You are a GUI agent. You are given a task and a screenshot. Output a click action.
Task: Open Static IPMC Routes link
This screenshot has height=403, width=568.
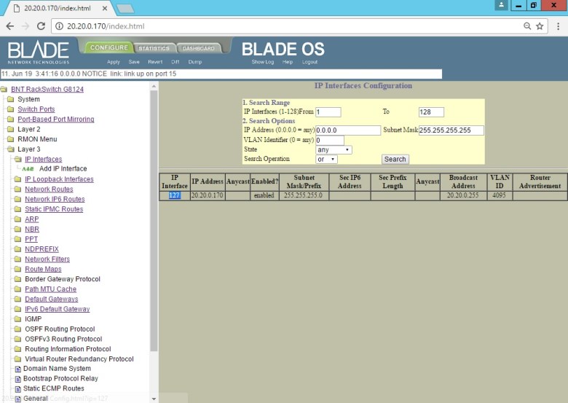tap(54, 209)
